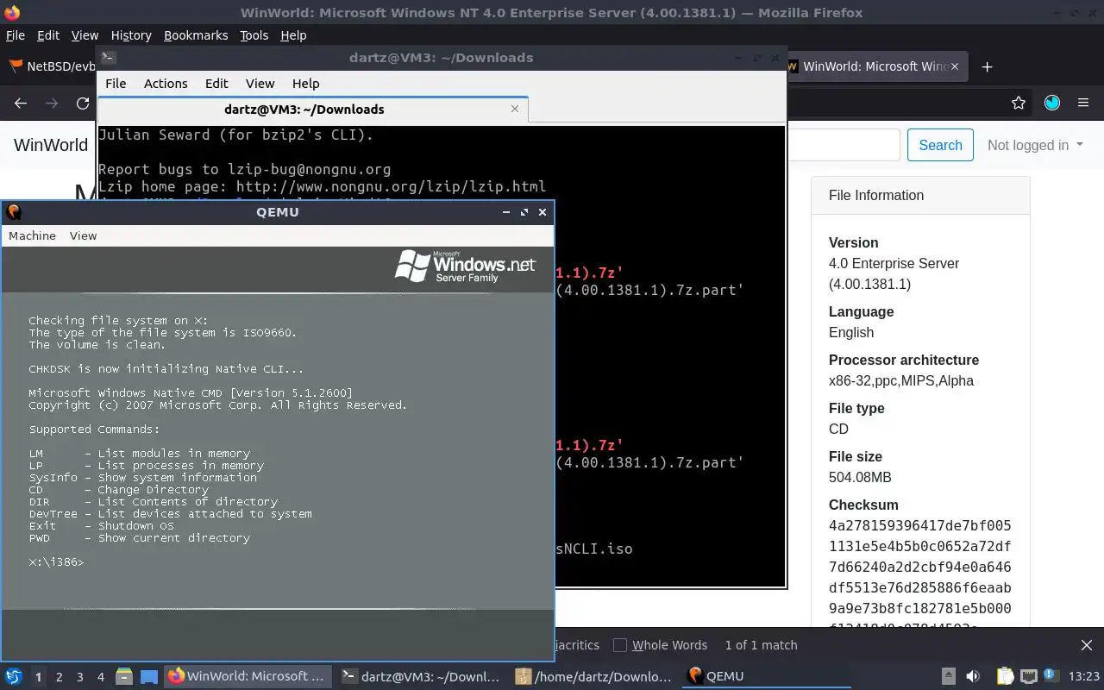Open the LXQt start menu bird icon

point(13,676)
